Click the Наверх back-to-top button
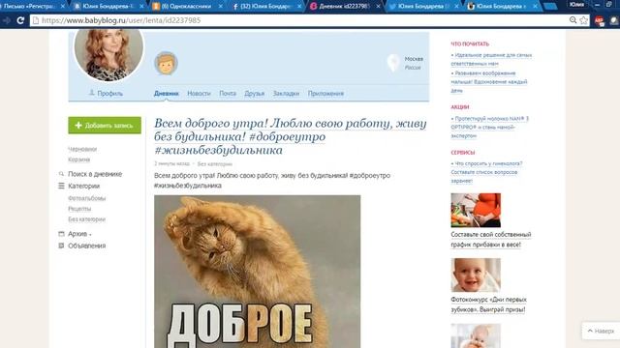This screenshot has width=620, height=348. click(601, 331)
